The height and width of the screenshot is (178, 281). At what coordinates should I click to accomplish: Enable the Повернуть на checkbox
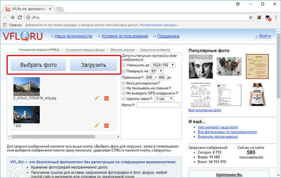click(124, 71)
